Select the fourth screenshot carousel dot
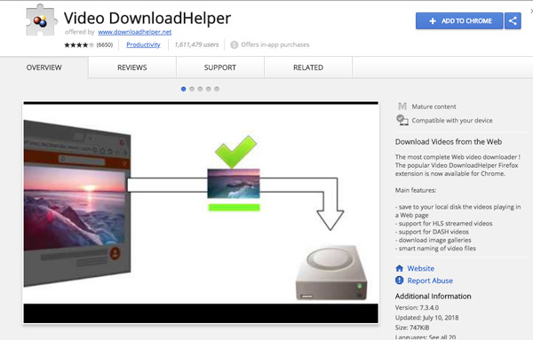The image size is (533, 340). (x=209, y=89)
